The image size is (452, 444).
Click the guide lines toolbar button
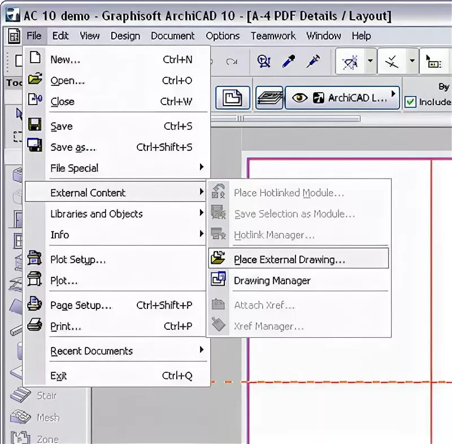(x=350, y=61)
